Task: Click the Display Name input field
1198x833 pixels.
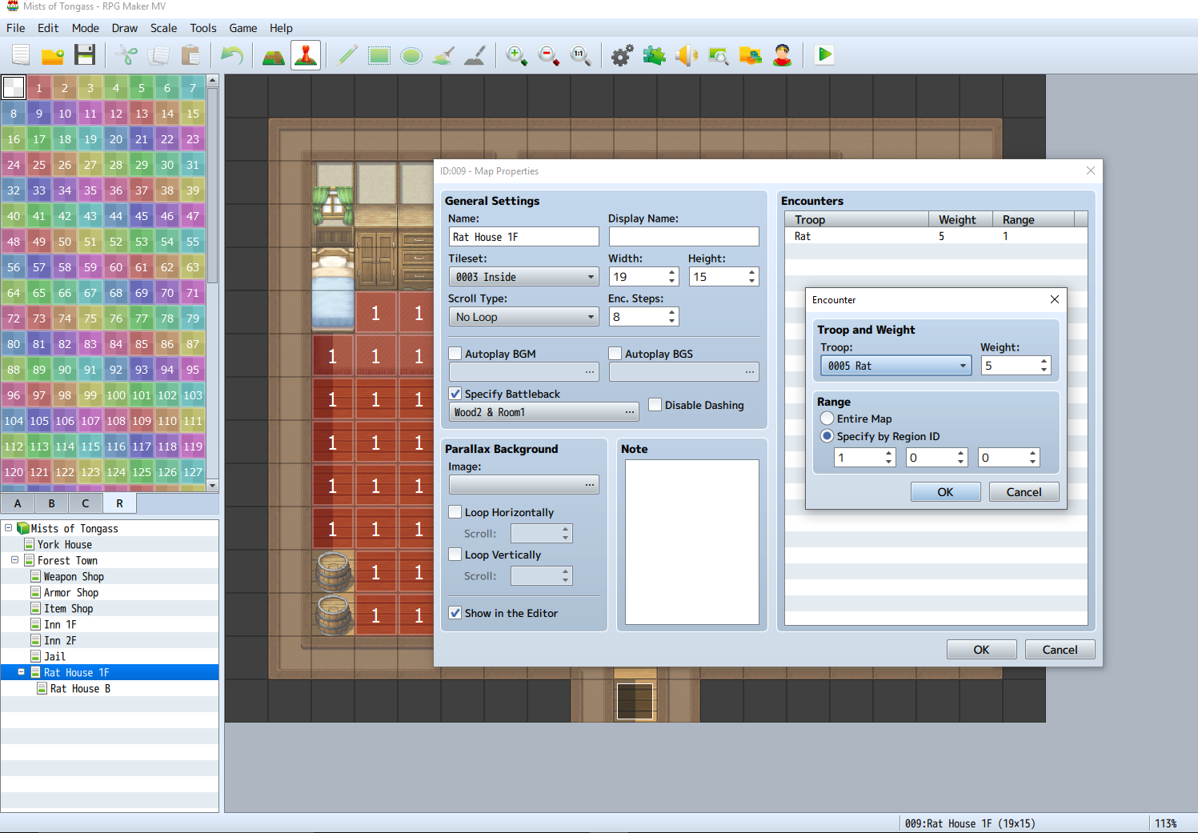Action: pos(683,237)
